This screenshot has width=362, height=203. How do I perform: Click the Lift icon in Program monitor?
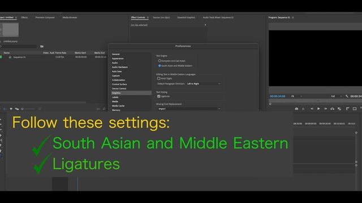(332, 109)
